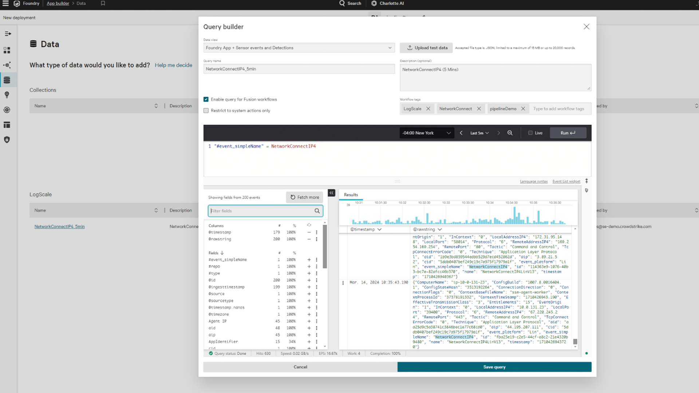Expand the Last 5m time range
Viewport: 699px width, 393px height.
point(479,133)
